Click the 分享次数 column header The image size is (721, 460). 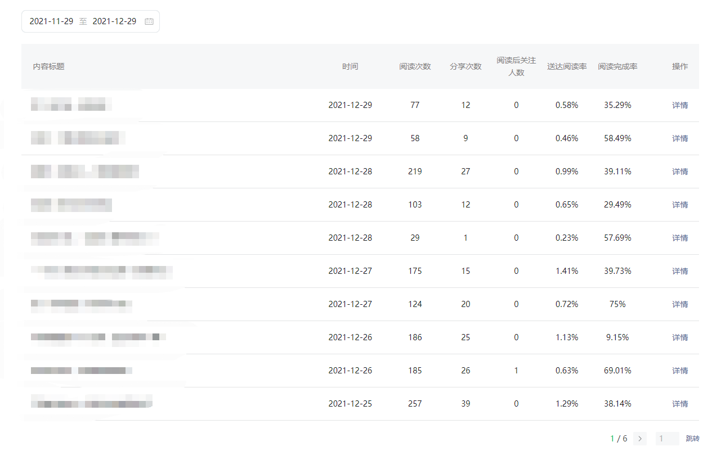click(x=465, y=66)
